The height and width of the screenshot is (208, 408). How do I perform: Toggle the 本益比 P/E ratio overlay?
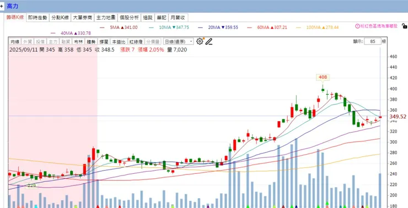point(119,42)
